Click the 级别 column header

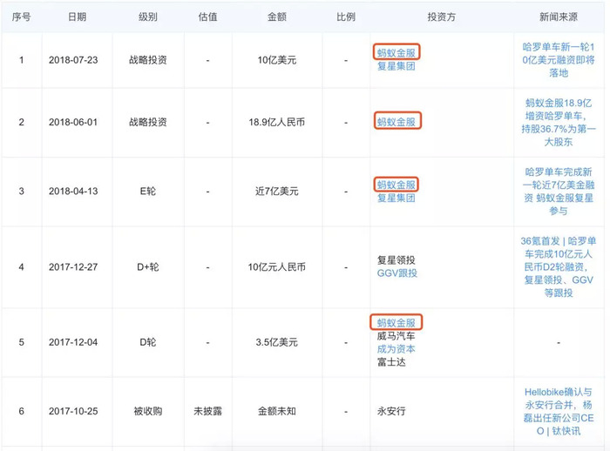click(148, 17)
